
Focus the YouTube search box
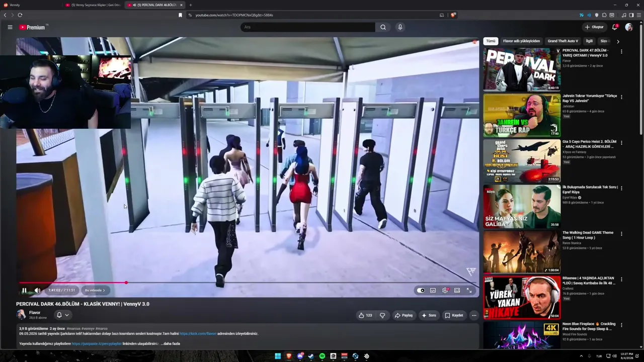[308, 27]
